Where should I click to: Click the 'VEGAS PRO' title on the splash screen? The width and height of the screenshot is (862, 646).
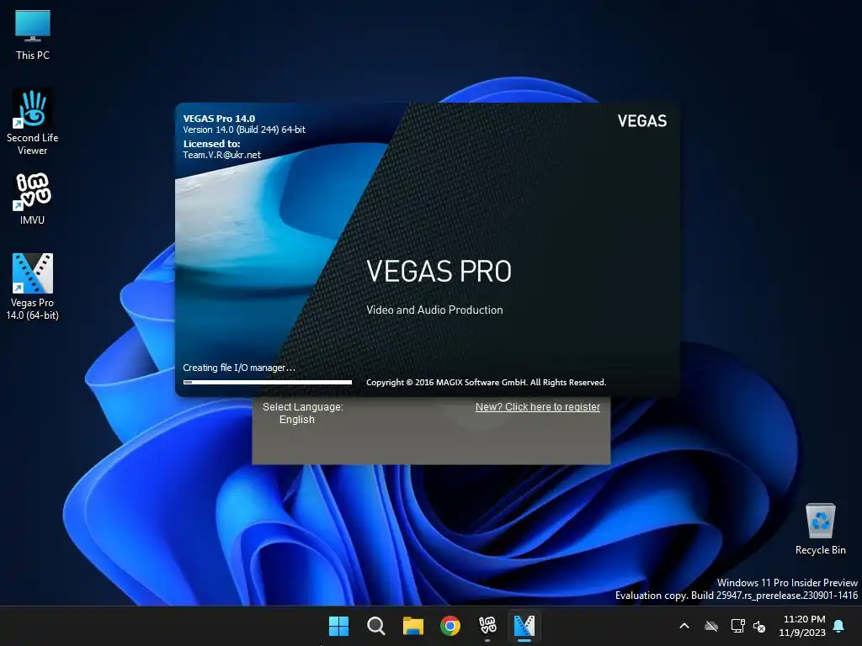point(439,272)
